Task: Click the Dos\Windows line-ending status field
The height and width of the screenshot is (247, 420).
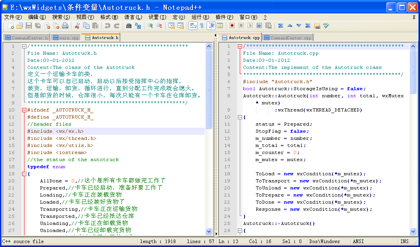Action: (325, 241)
